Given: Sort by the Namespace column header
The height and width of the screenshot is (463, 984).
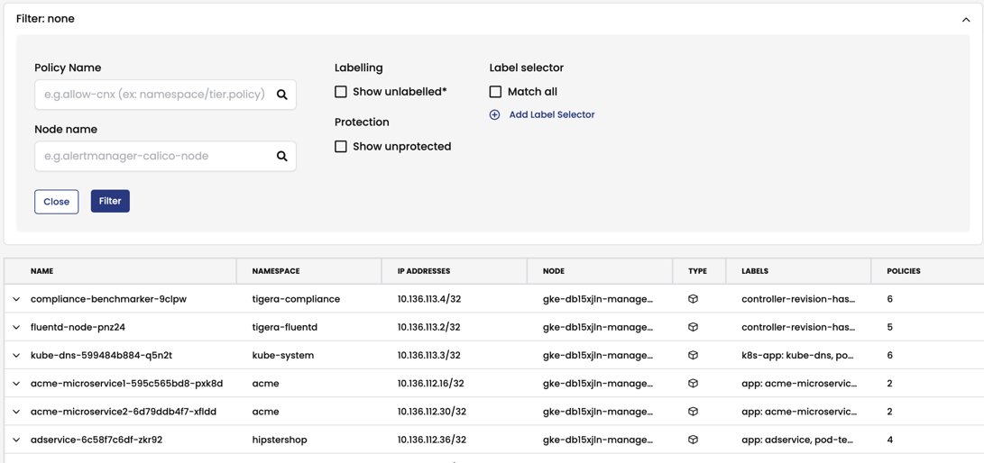Looking at the screenshot, I should 276,271.
